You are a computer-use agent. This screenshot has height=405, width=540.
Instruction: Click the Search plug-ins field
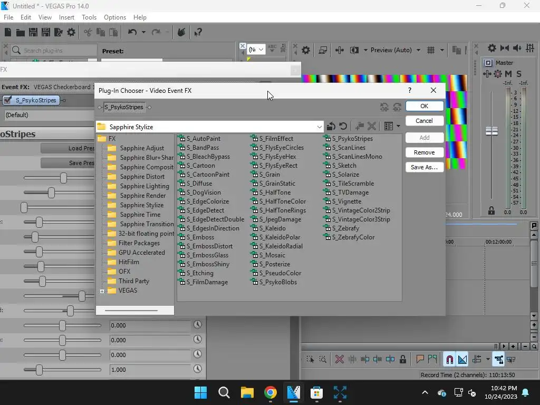coord(54,50)
